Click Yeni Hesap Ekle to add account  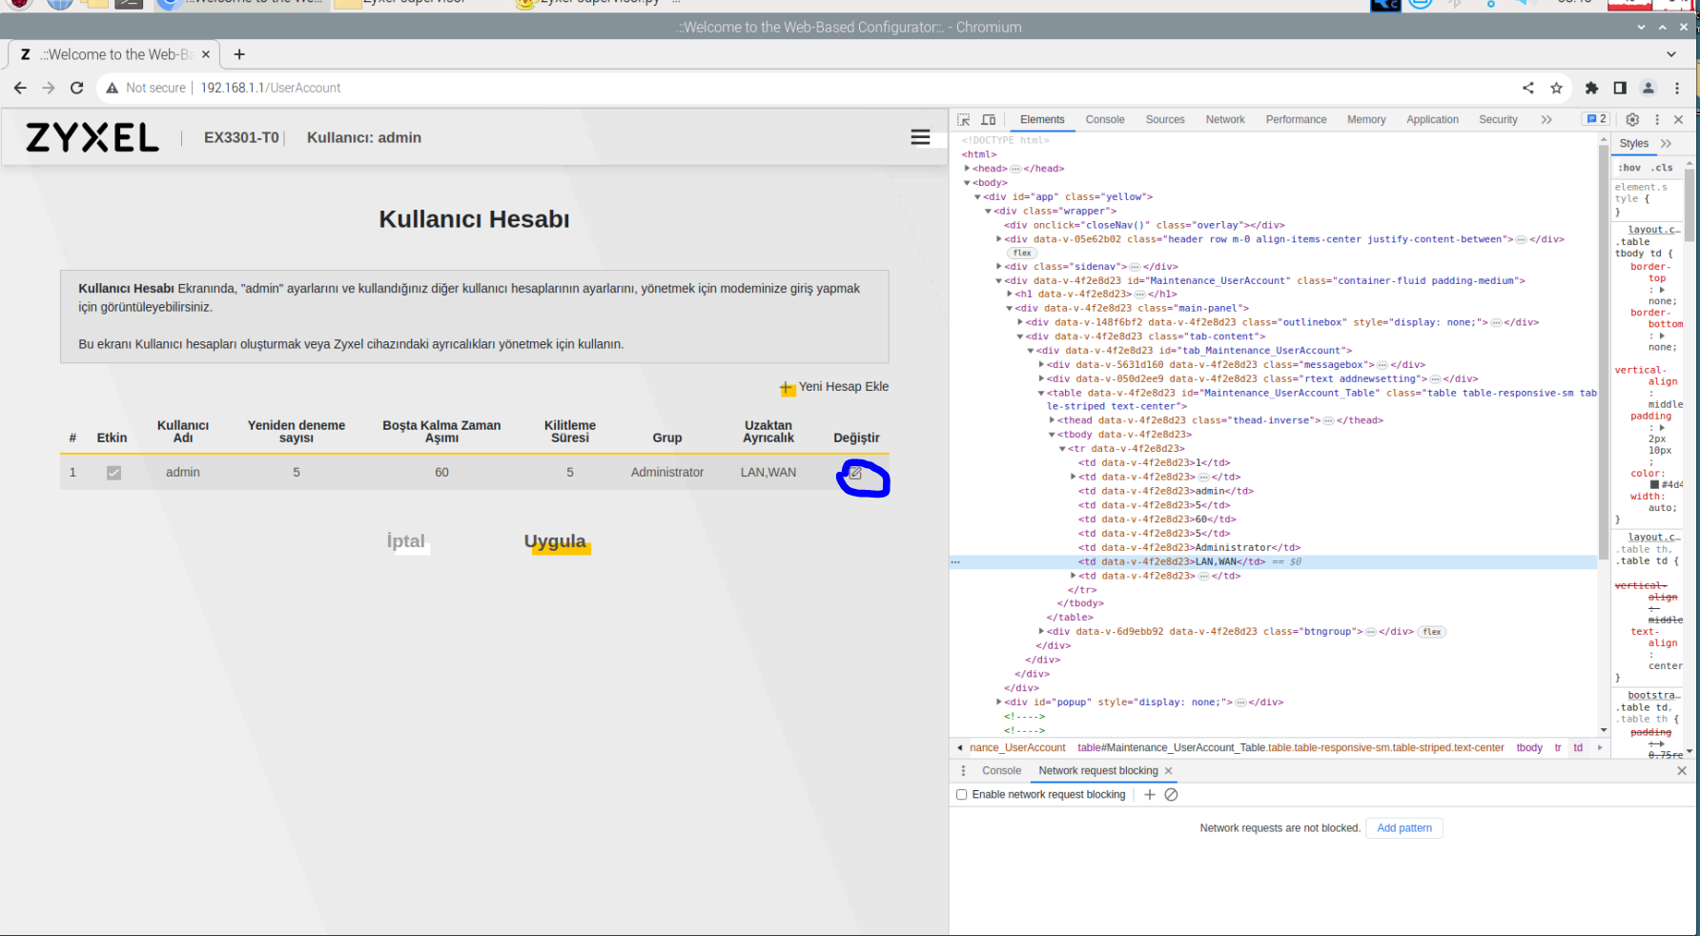(x=834, y=387)
